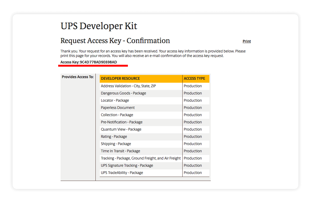
Task: Click Tracking - Package, Ground Freight, and Air Freight
Action: 141,158
